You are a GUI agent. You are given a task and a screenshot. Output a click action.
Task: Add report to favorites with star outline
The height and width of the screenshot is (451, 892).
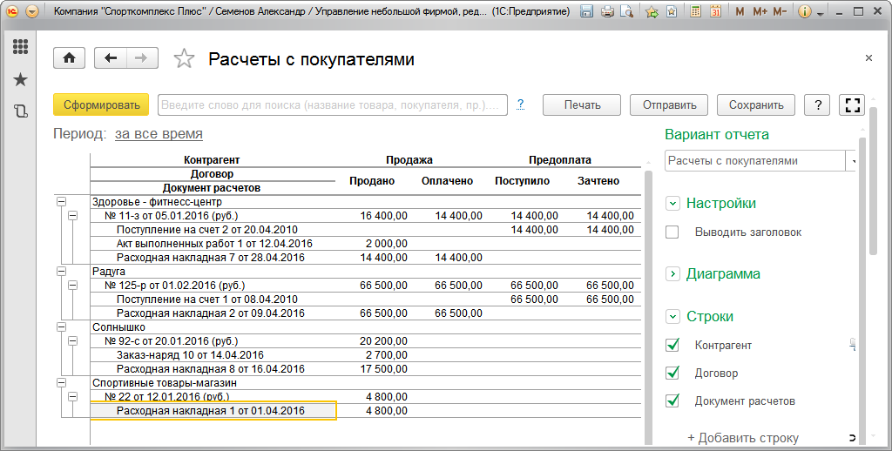pos(184,59)
